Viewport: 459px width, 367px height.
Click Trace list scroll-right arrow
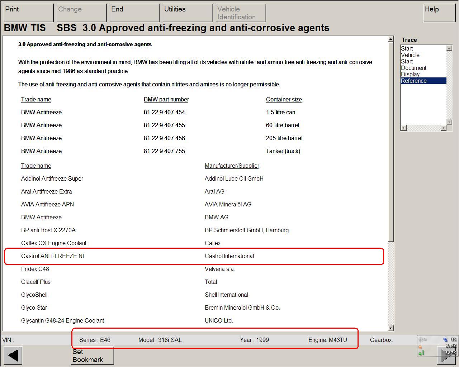click(444, 128)
